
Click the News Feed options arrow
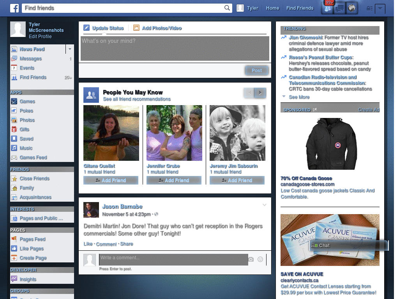tap(70, 49)
